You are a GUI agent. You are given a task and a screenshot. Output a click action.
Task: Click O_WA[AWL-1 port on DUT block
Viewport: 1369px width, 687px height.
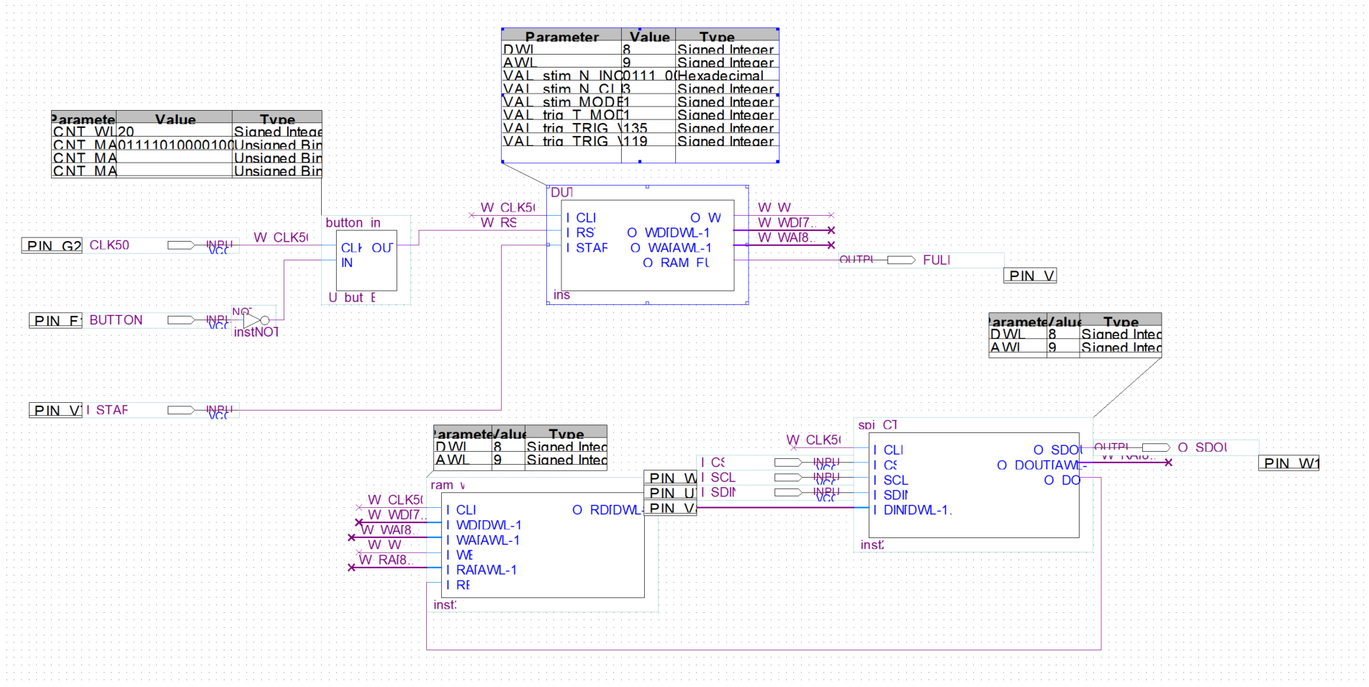coord(671,248)
